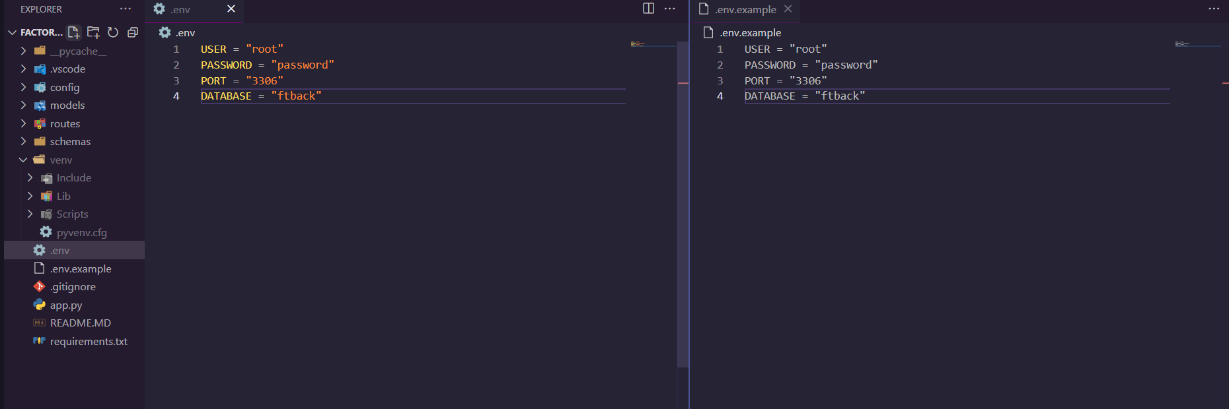Click the .env breadcrumb label
Viewport: 1229px width, 409px height.
(x=185, y=32)
